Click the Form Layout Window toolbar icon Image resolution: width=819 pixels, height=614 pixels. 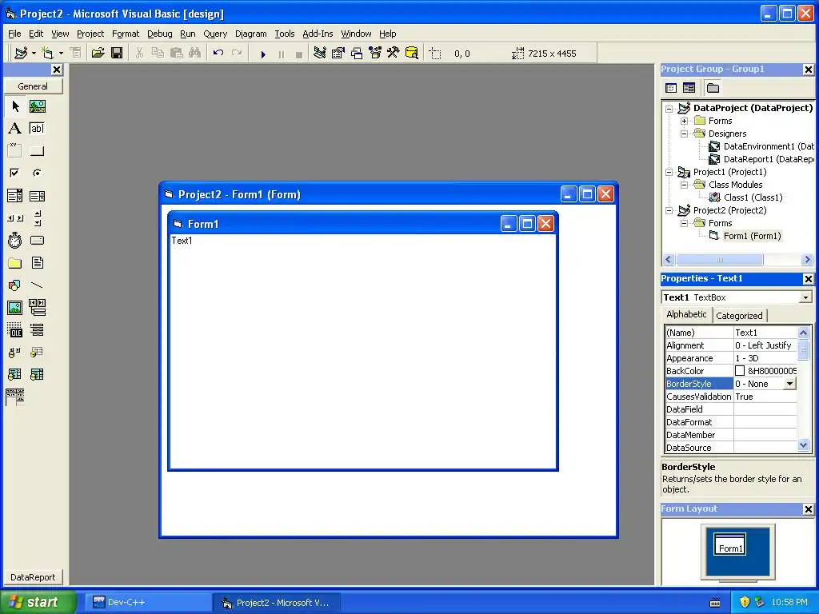[357, 54]
